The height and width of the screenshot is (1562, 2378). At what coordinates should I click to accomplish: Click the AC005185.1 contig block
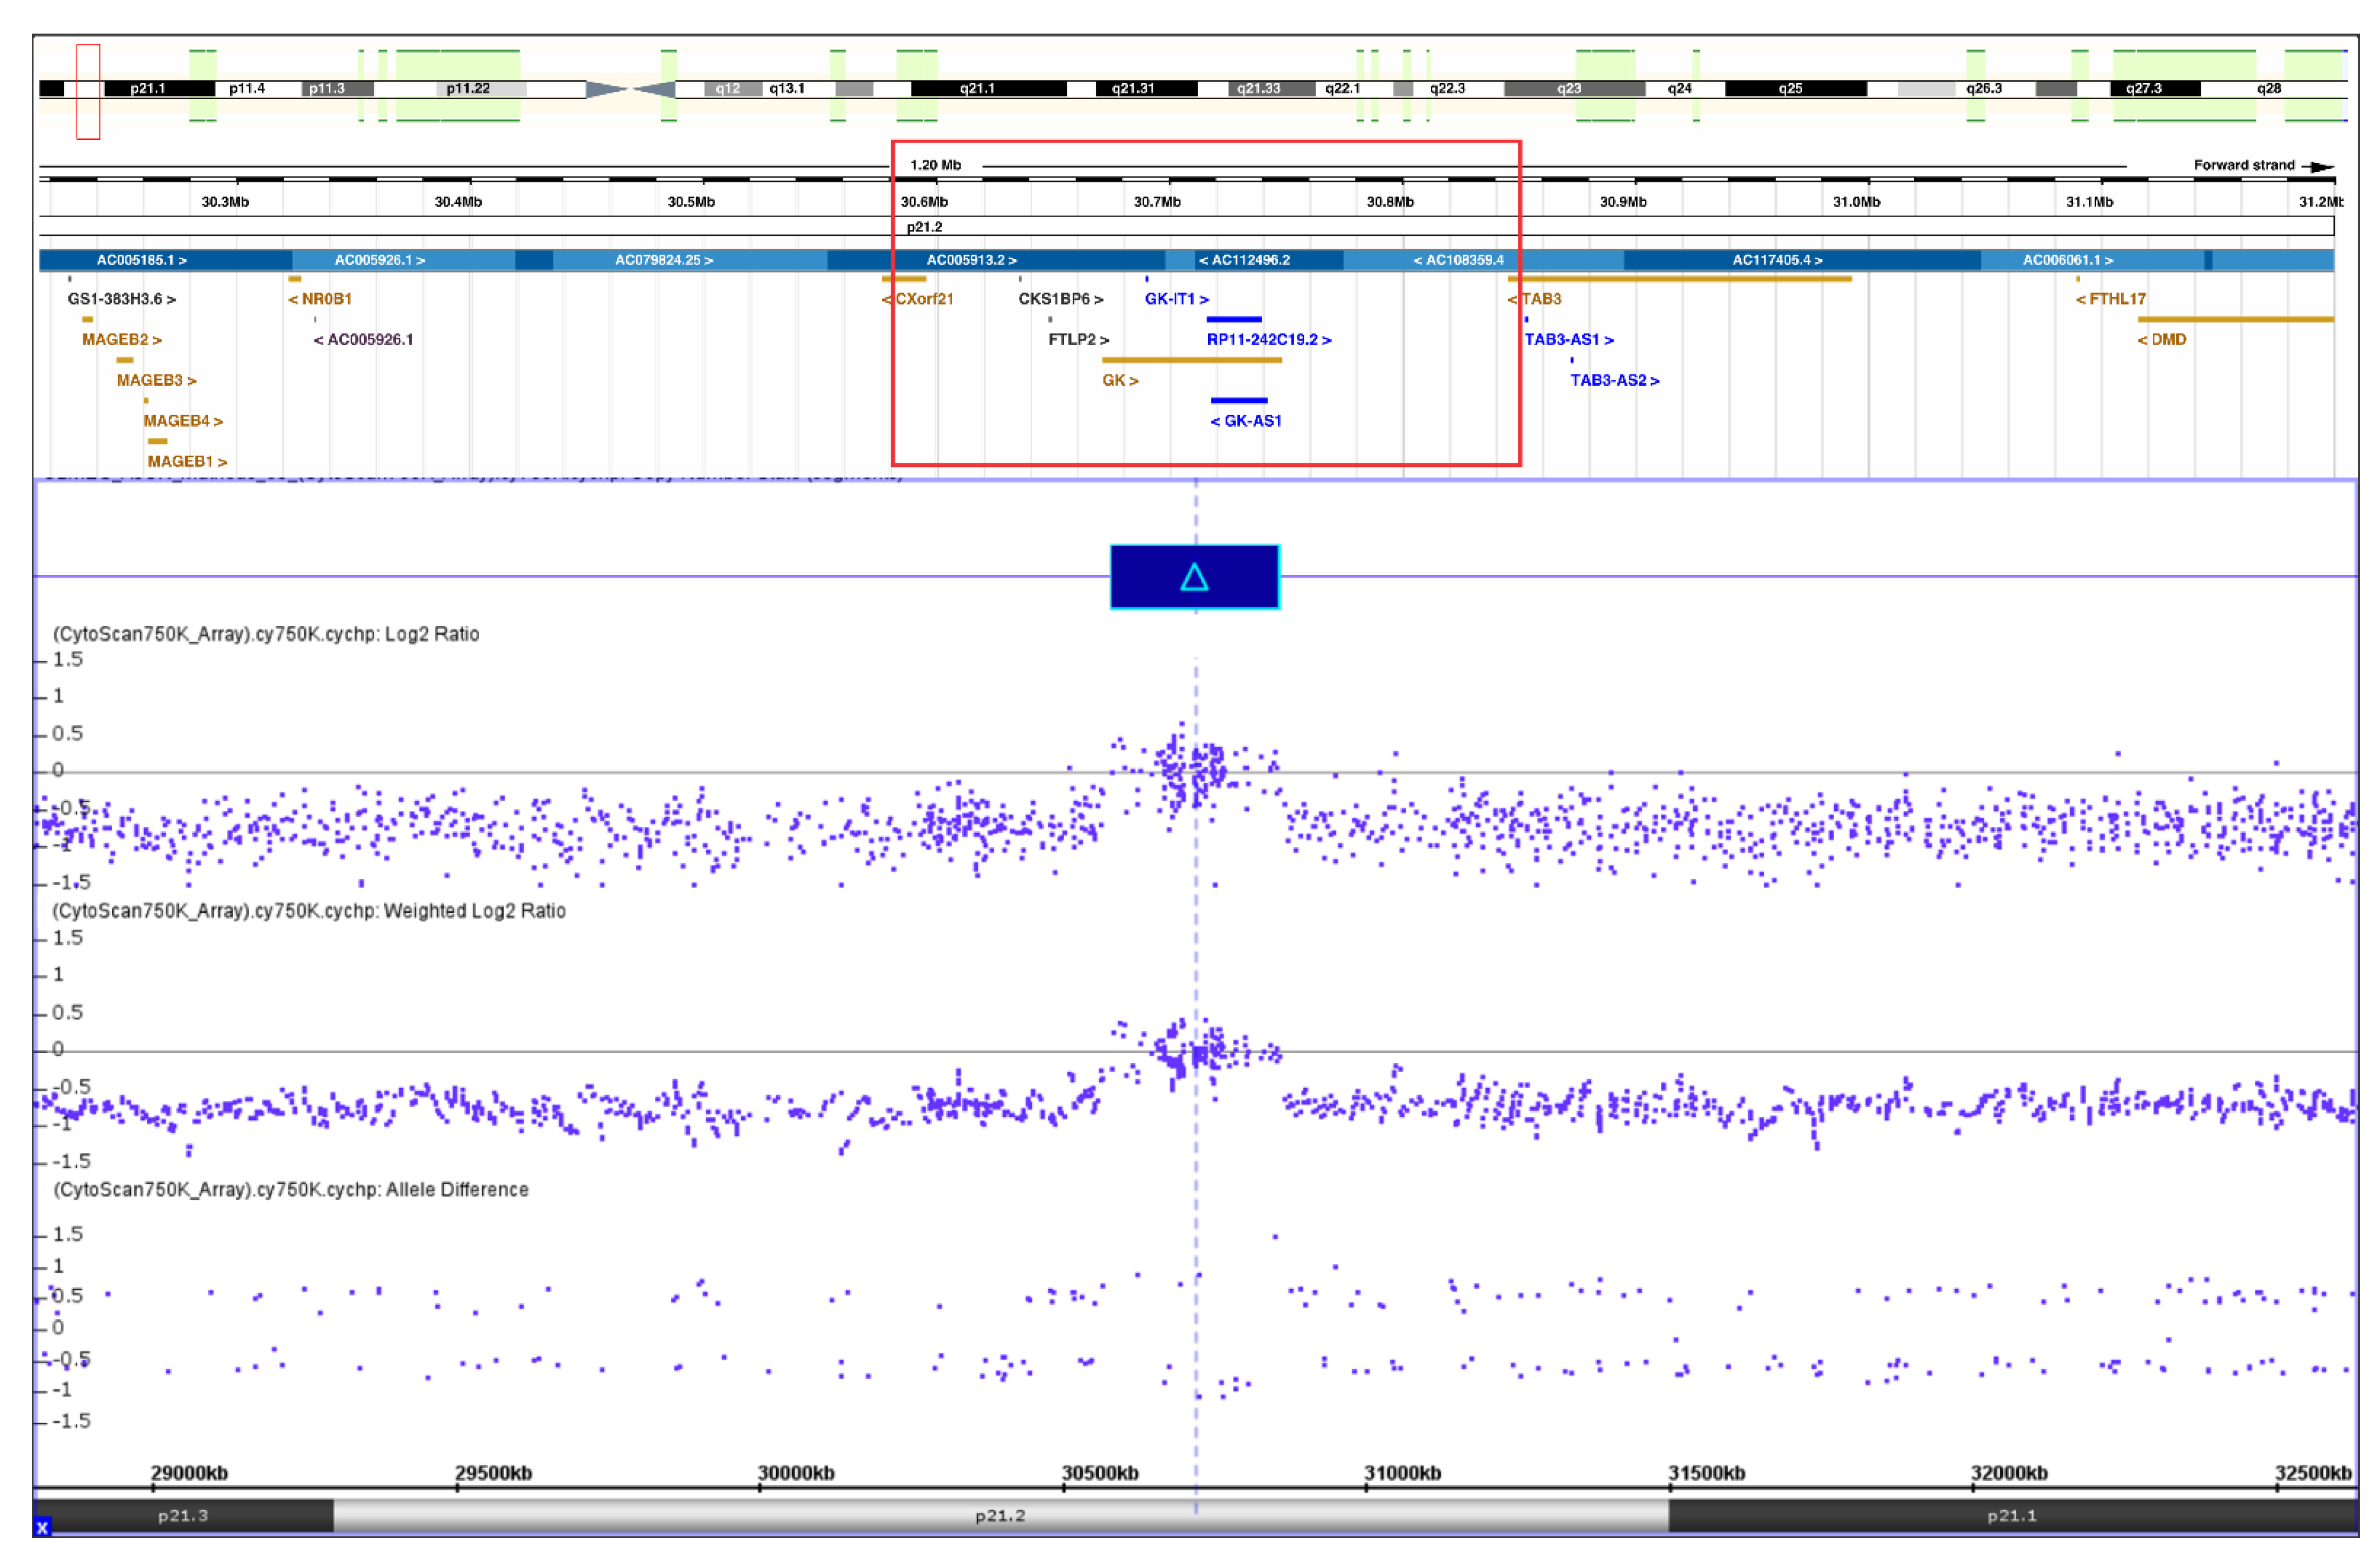[166, 260]
